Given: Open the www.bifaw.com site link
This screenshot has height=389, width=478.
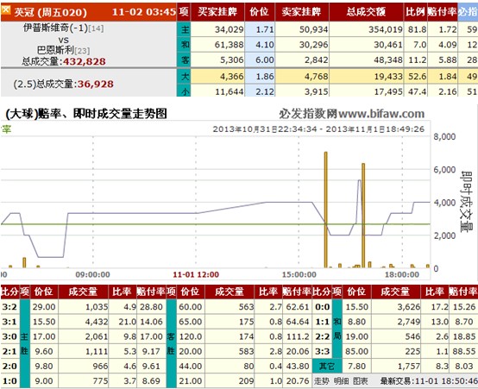Looking at the screenshot, I should tap(381, 114).
